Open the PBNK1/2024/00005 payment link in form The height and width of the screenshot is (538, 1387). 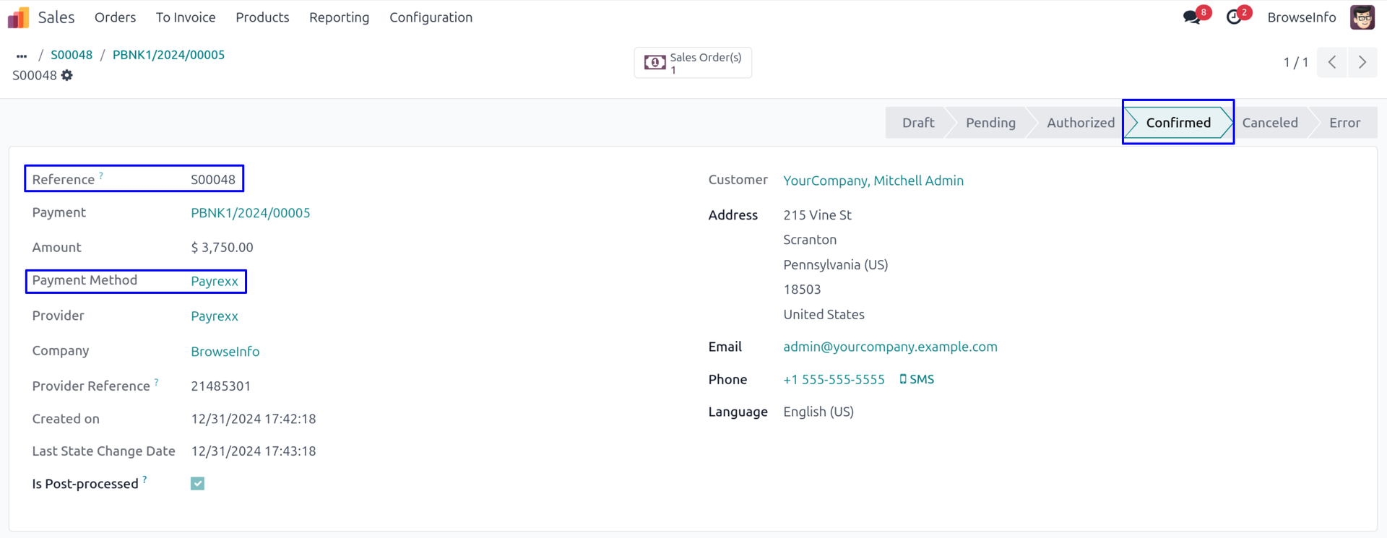point(250,213)
